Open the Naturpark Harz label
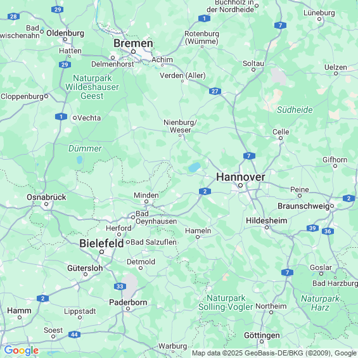 (x=320, y=303)
